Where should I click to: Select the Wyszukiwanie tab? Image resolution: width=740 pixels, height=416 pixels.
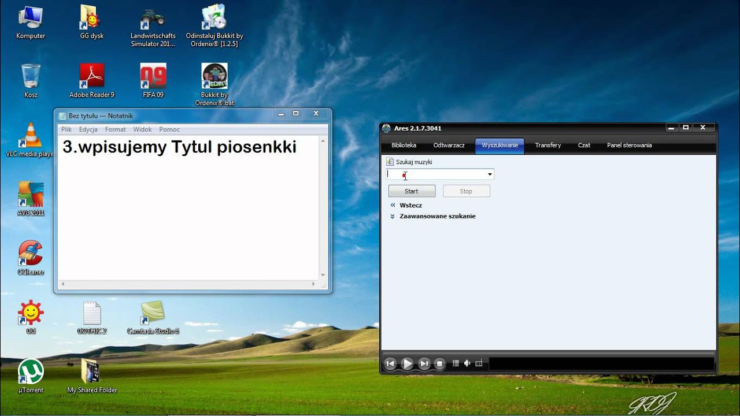point(500,146)
